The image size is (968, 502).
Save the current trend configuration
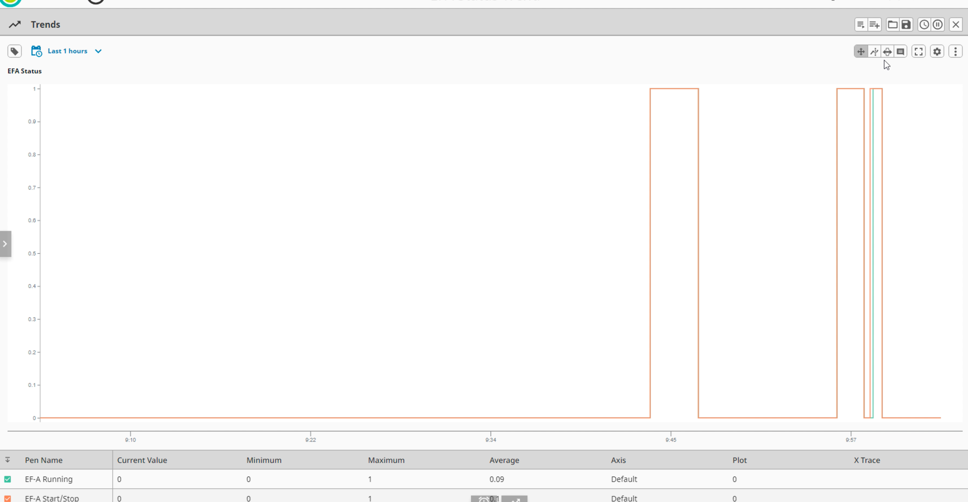click(x=906, y=24)
